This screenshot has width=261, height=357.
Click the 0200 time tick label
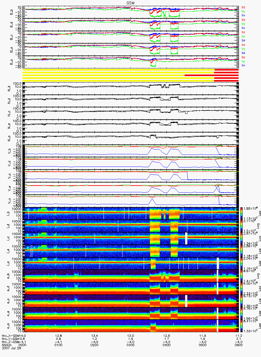click(x=95, y=345)
